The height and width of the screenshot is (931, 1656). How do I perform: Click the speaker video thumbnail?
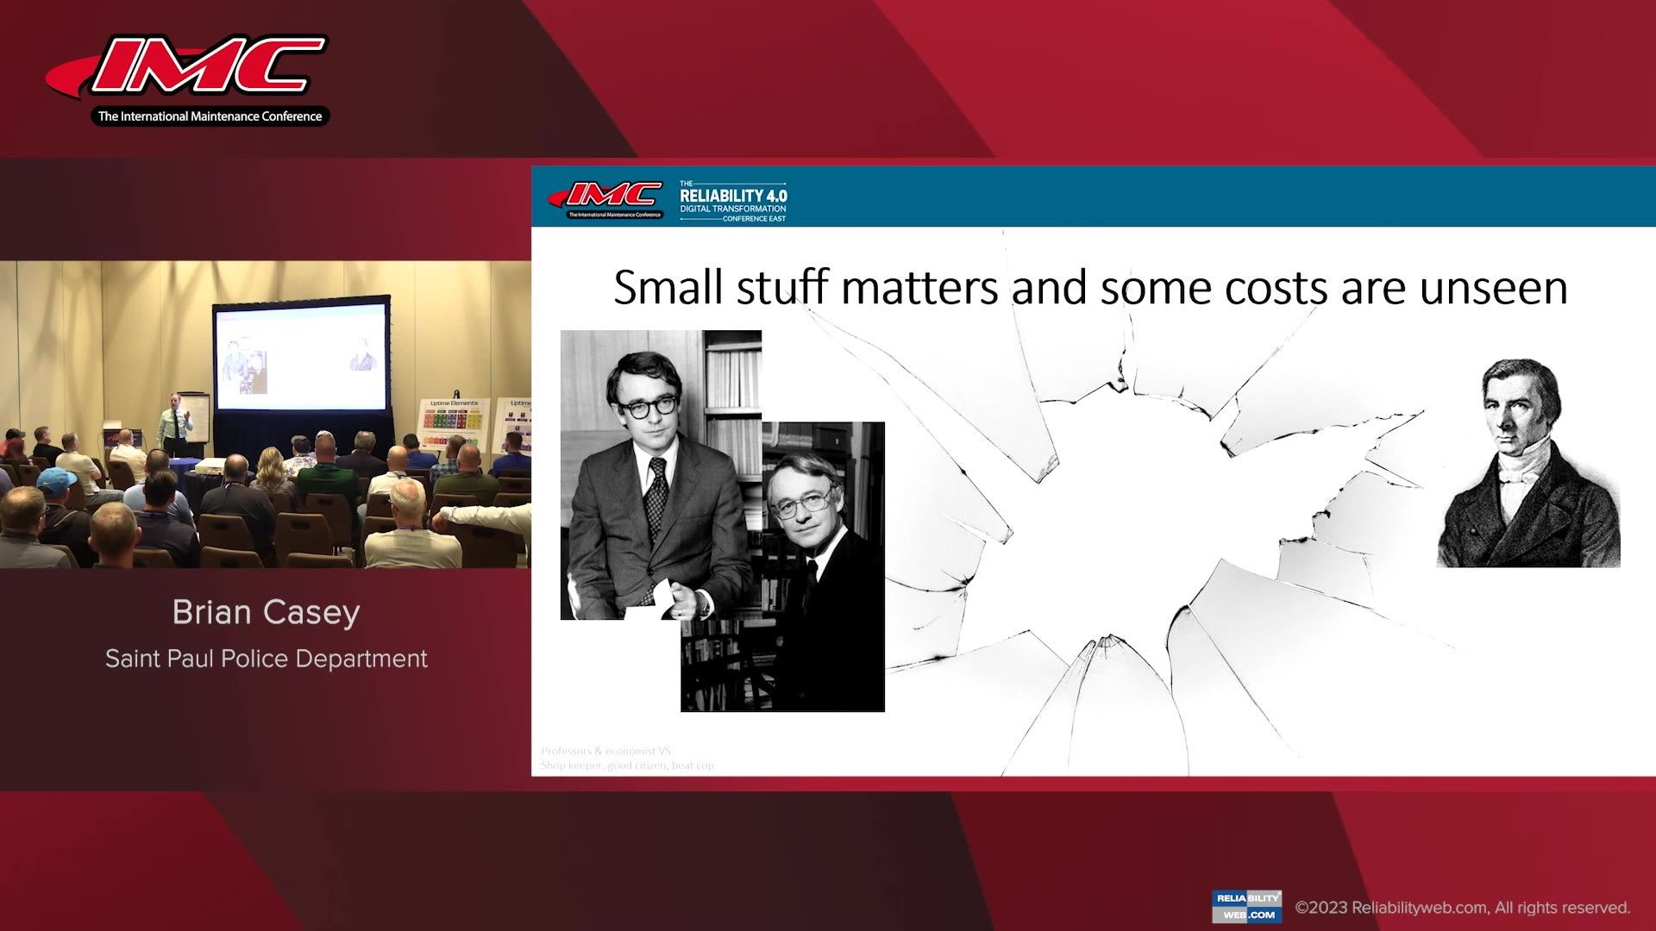coord(266,414)
